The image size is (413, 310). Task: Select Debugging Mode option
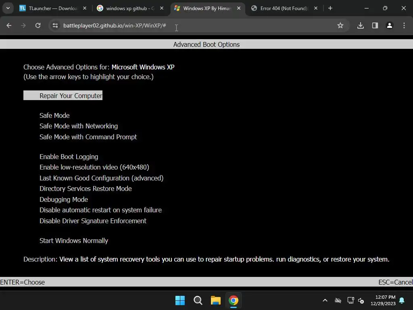click(64, 199)
